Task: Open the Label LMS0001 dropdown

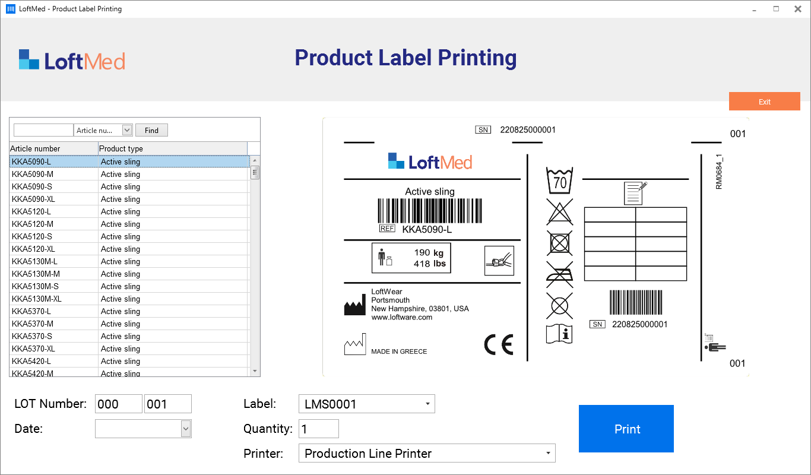Action: click(427, 404)
